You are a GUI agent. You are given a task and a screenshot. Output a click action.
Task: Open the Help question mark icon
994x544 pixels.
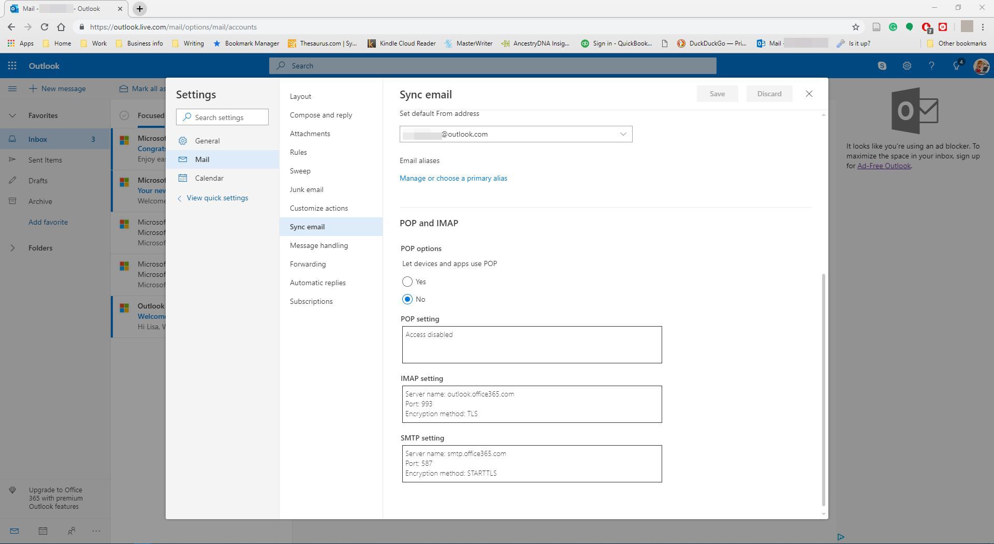pos(931,66)
